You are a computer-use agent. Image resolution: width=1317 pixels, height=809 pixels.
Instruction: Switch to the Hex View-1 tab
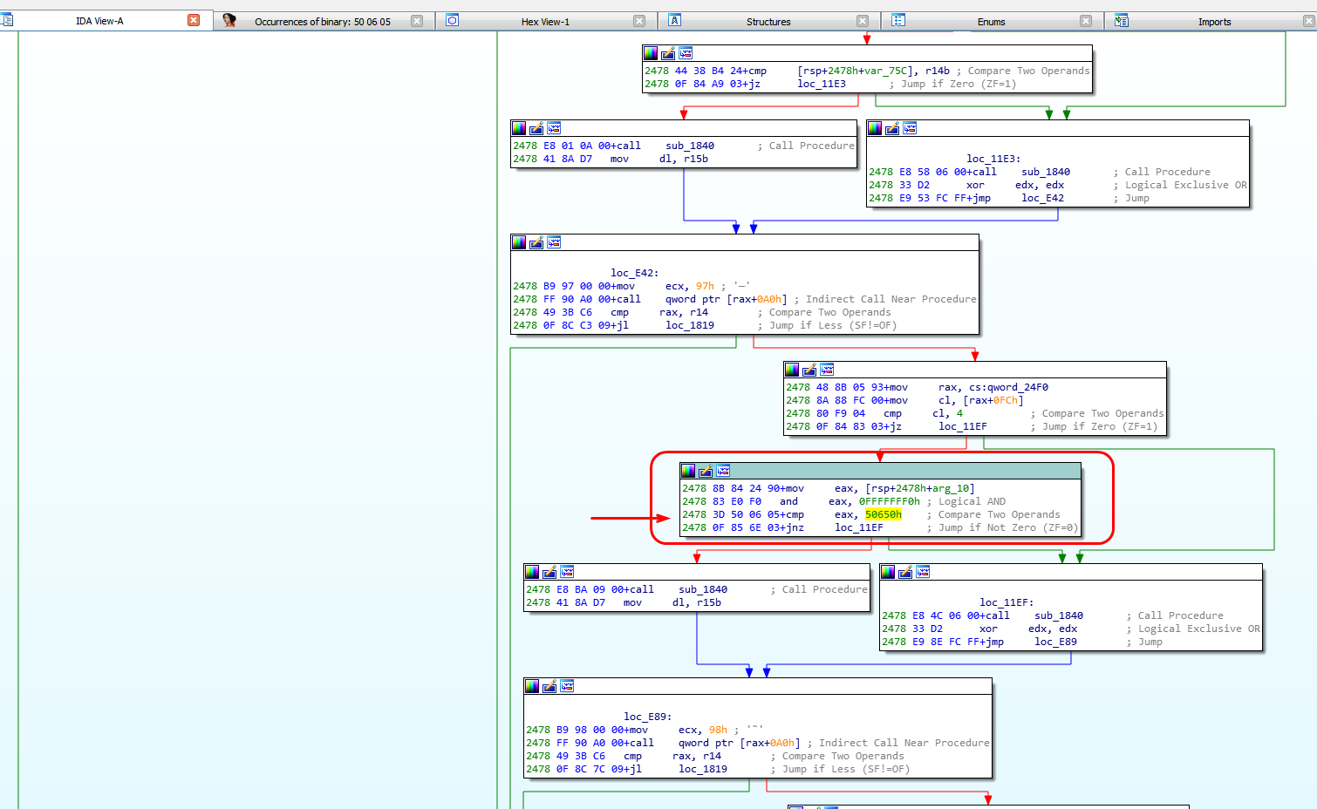pyautogui.click(x=545, y=22)
